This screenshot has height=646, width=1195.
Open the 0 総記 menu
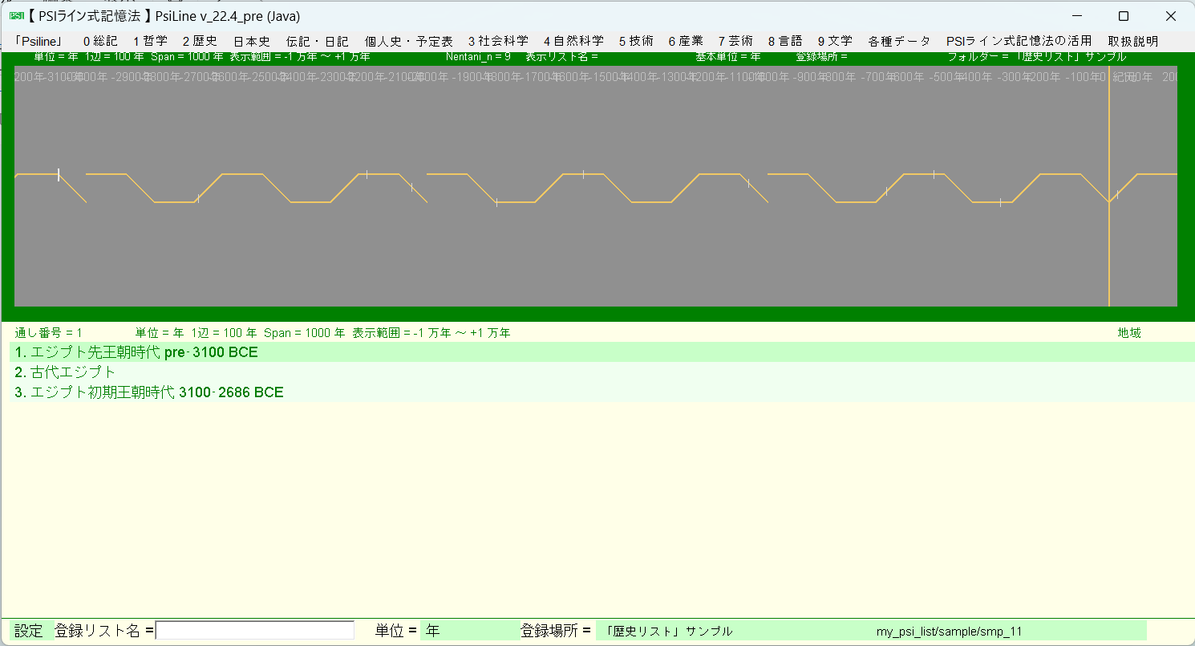100,41
